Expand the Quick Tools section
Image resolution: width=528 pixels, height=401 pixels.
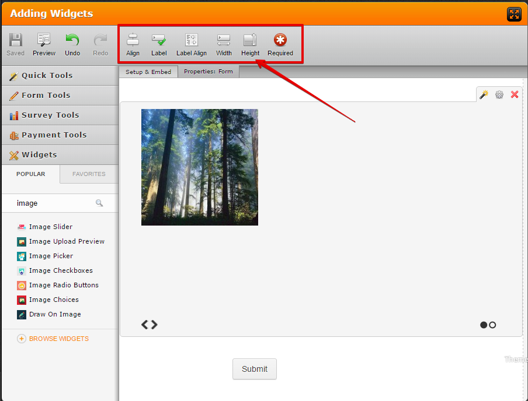pos(60,76)
